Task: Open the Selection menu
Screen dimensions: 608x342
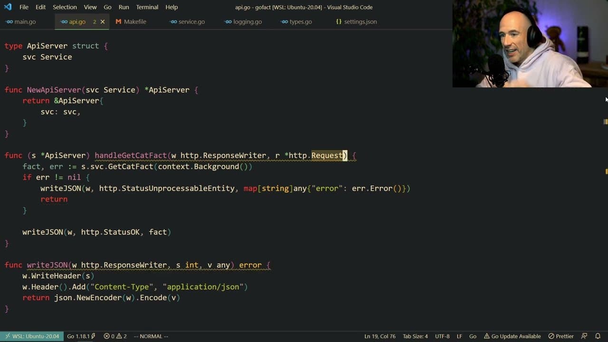Action: pos(65,7)
